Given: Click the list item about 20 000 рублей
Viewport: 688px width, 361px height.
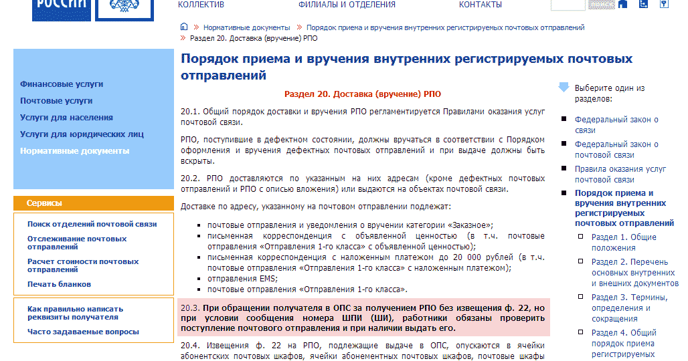Looking at the screenshot, I should tap(376, 263).
